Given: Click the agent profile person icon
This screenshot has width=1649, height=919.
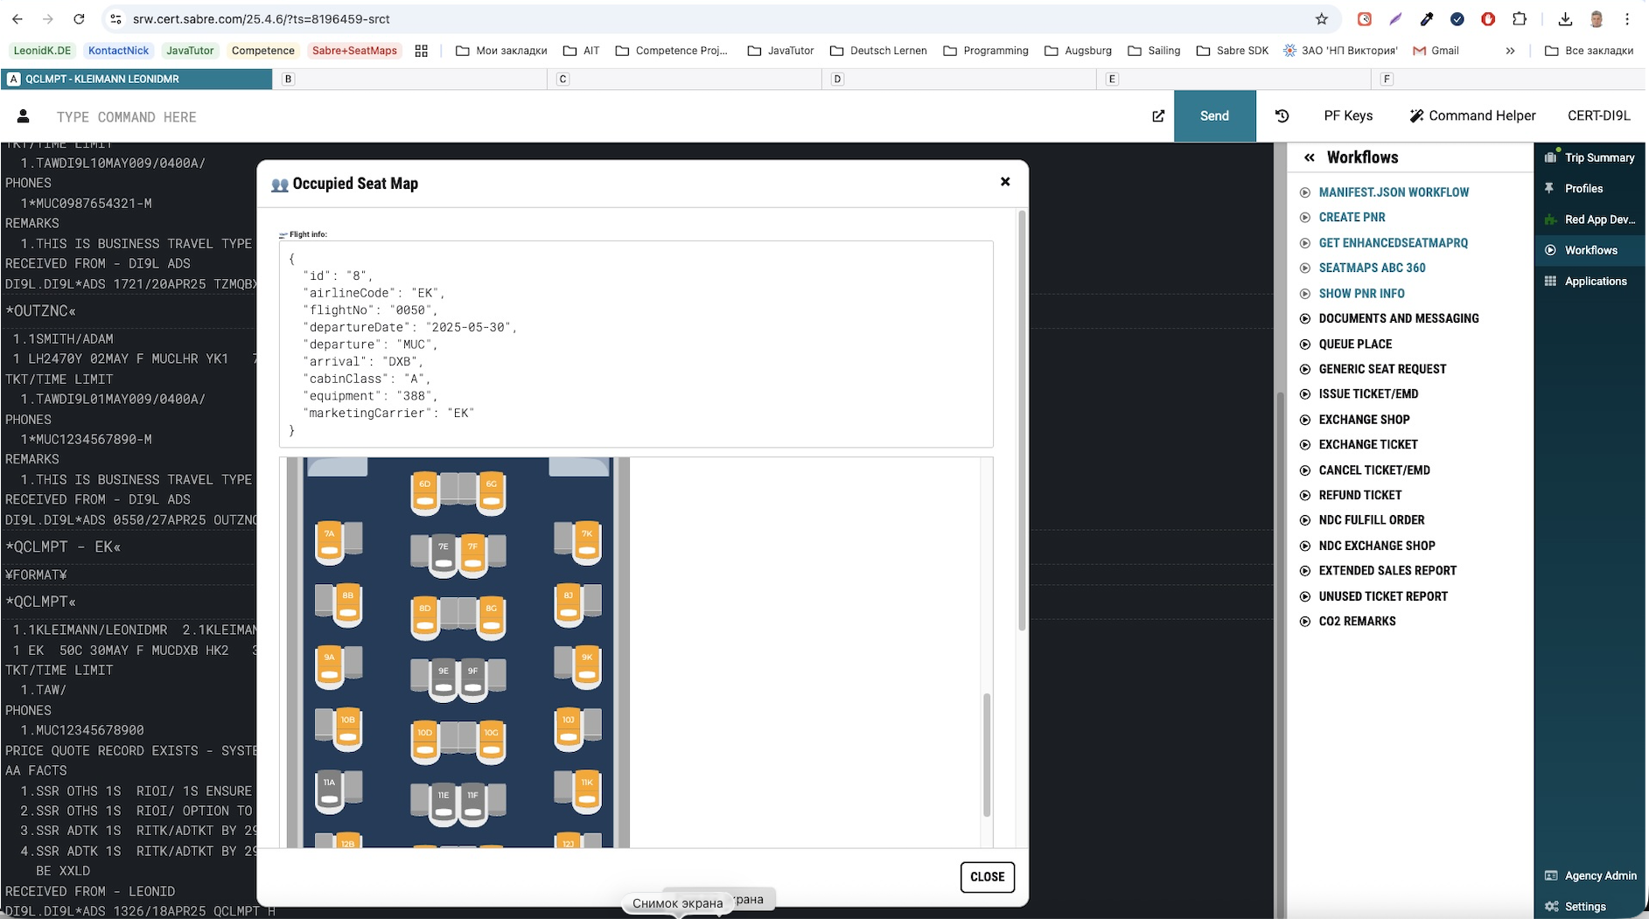Looking at the screenshot, I should tap(24, 116).
